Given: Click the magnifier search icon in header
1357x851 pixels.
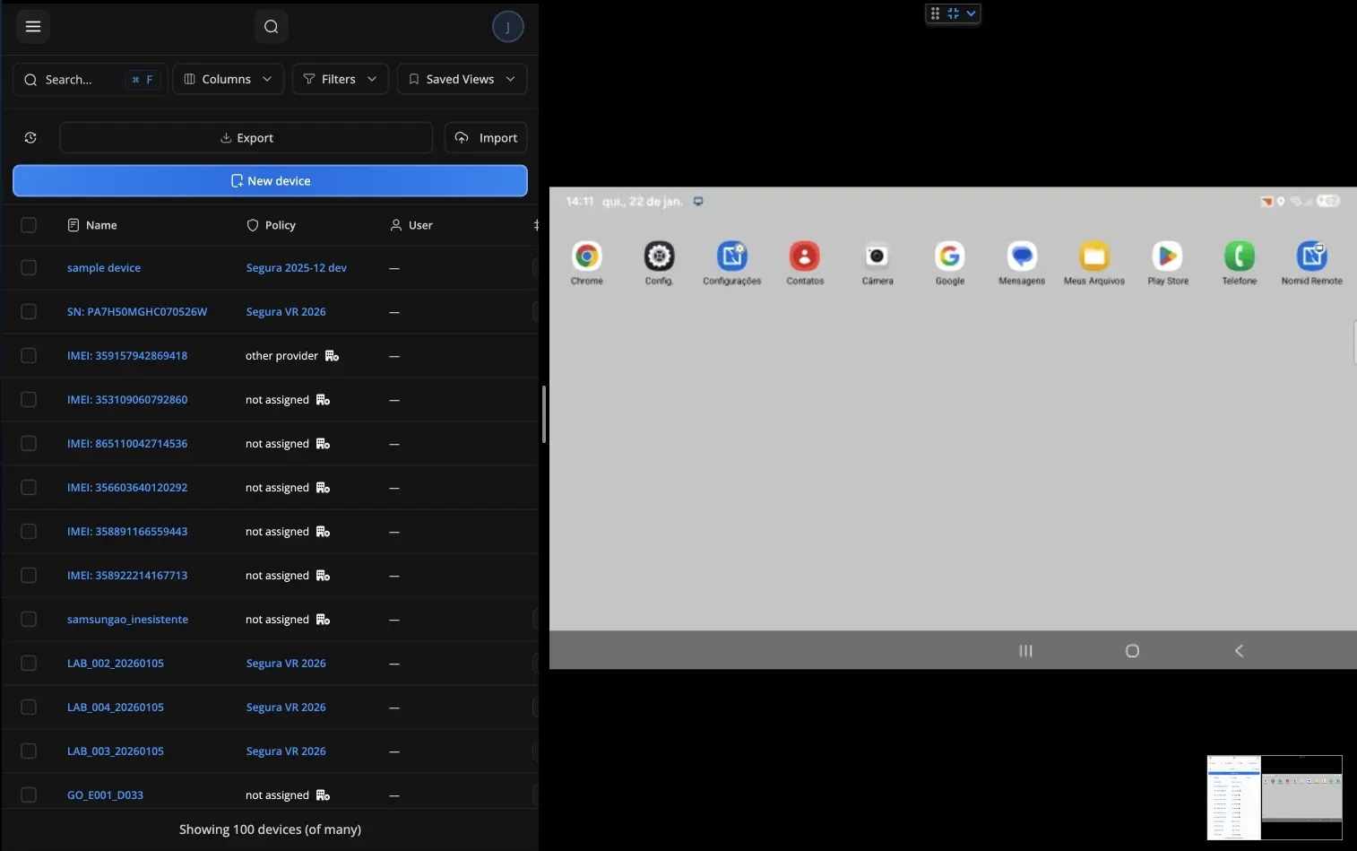Looking at the screenshot, I should 271,27.
